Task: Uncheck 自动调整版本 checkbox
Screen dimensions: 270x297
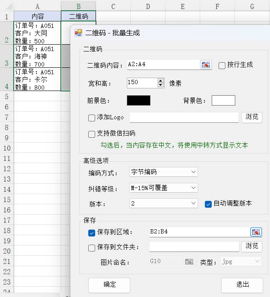Action: (x=209, y=203)
